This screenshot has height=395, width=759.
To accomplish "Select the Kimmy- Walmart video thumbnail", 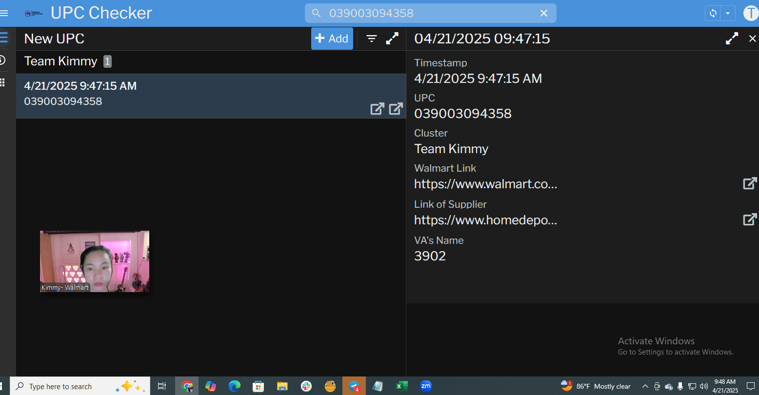I will pyautogui.click(x=95, y=261).
